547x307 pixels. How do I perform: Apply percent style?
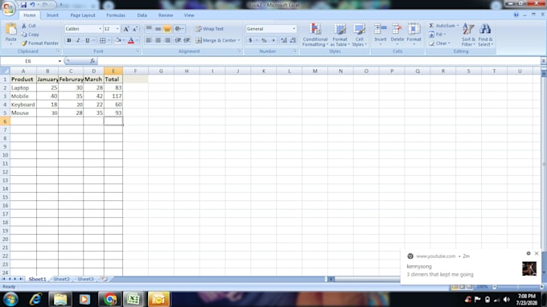point(264,40)
